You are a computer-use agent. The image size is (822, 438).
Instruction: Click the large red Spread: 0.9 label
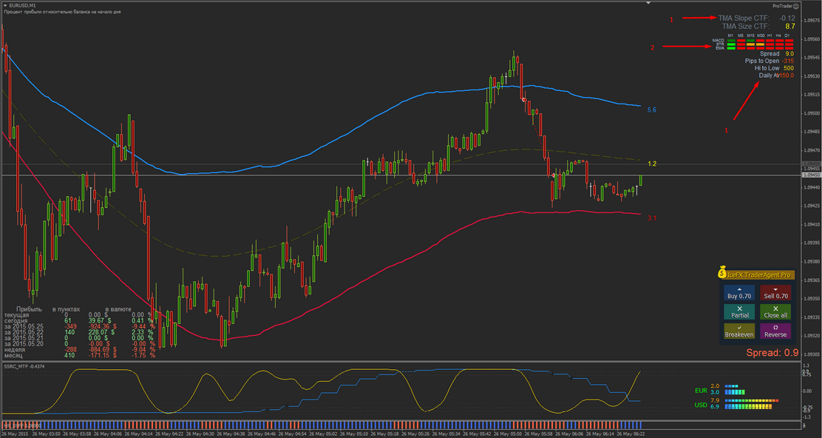772,352
